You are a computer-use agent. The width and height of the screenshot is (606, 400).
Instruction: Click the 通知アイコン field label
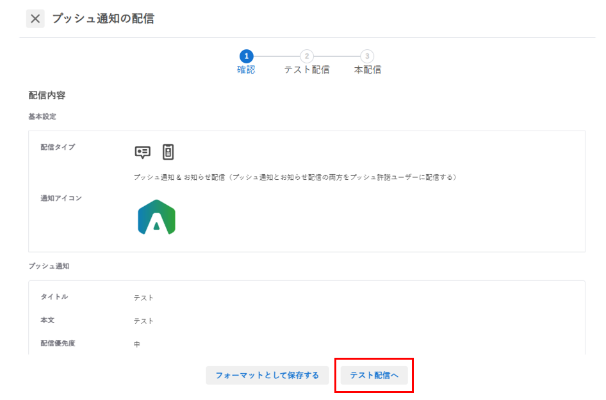point(61,198)
